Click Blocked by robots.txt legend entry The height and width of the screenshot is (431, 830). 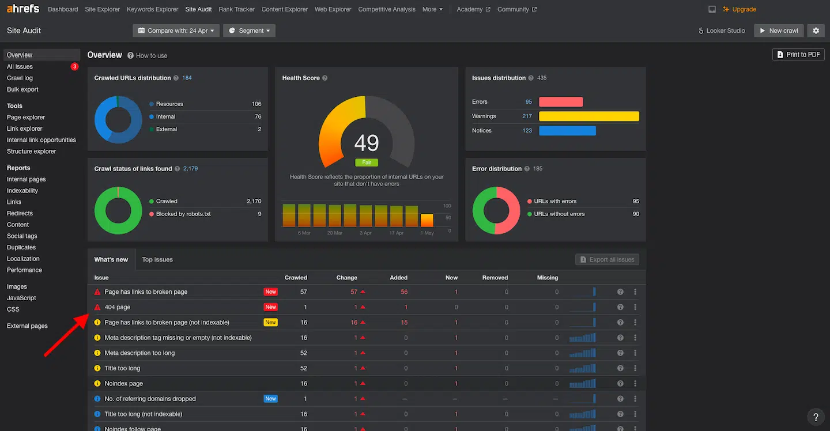click(183, 214)
